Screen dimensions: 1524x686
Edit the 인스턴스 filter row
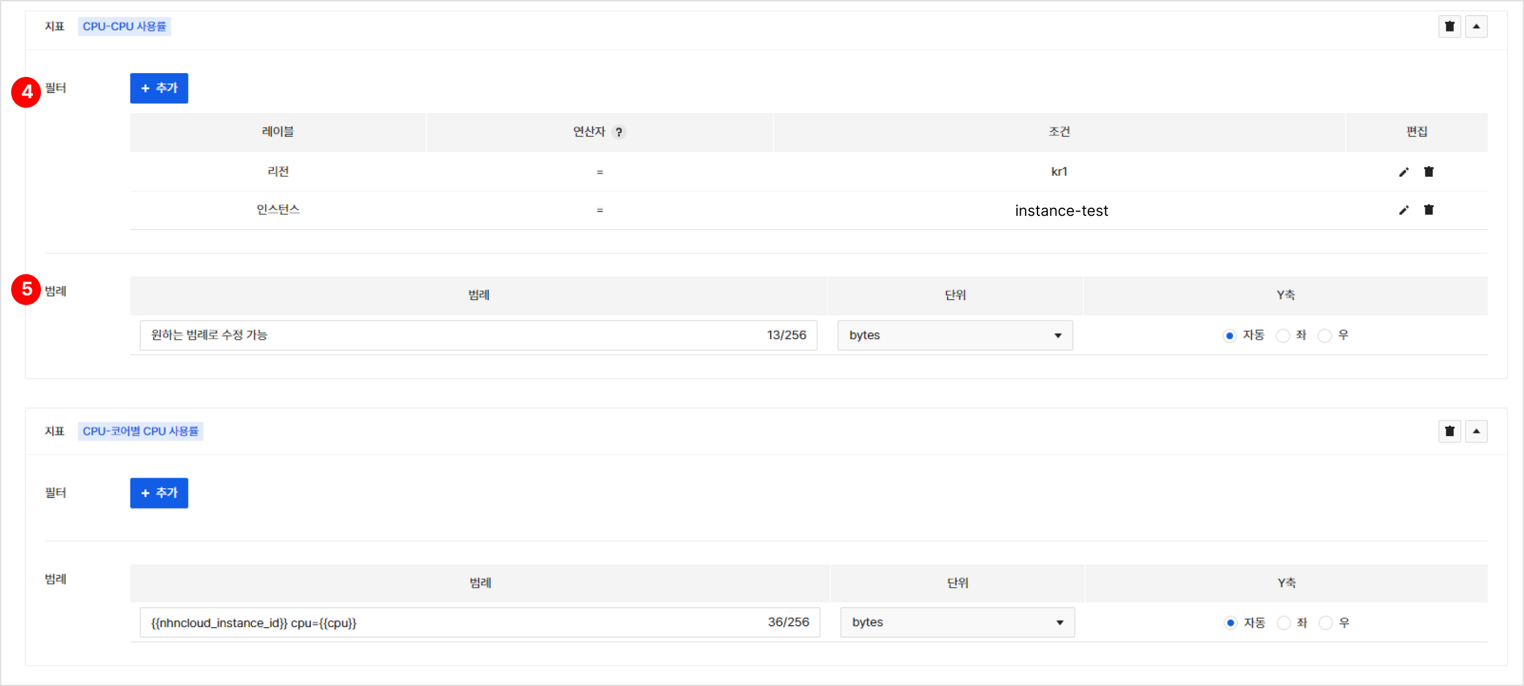pos(1404,210)
